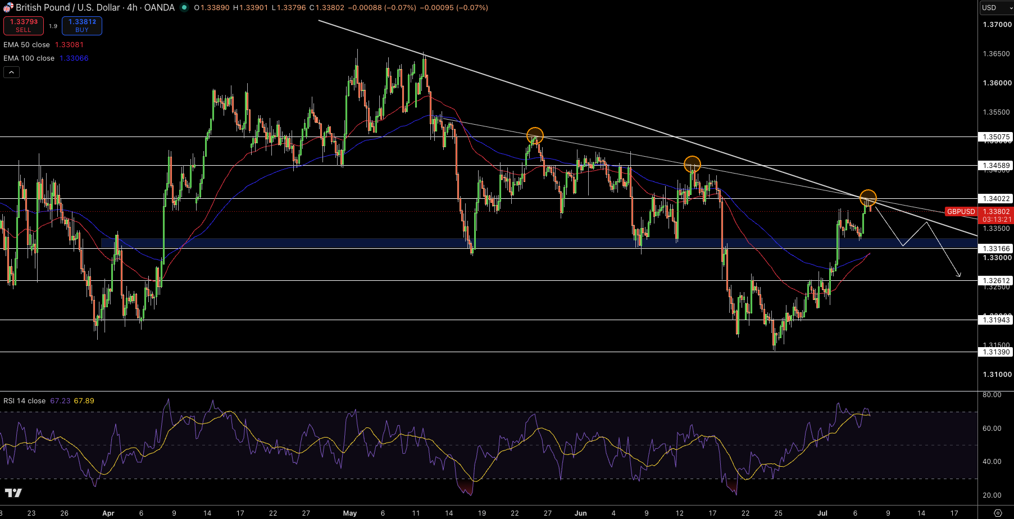Click the 1.32612 price level label
1014x519 pixels.
[996, 281]
